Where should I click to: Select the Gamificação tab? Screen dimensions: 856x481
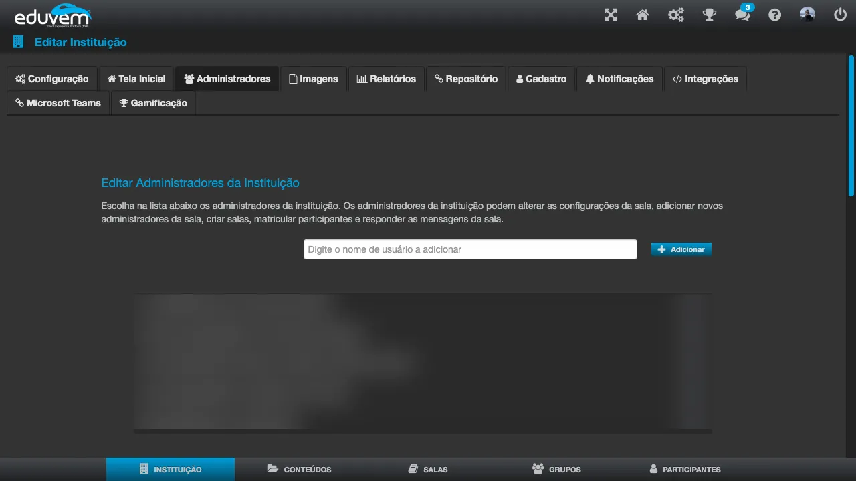(153, 103)
